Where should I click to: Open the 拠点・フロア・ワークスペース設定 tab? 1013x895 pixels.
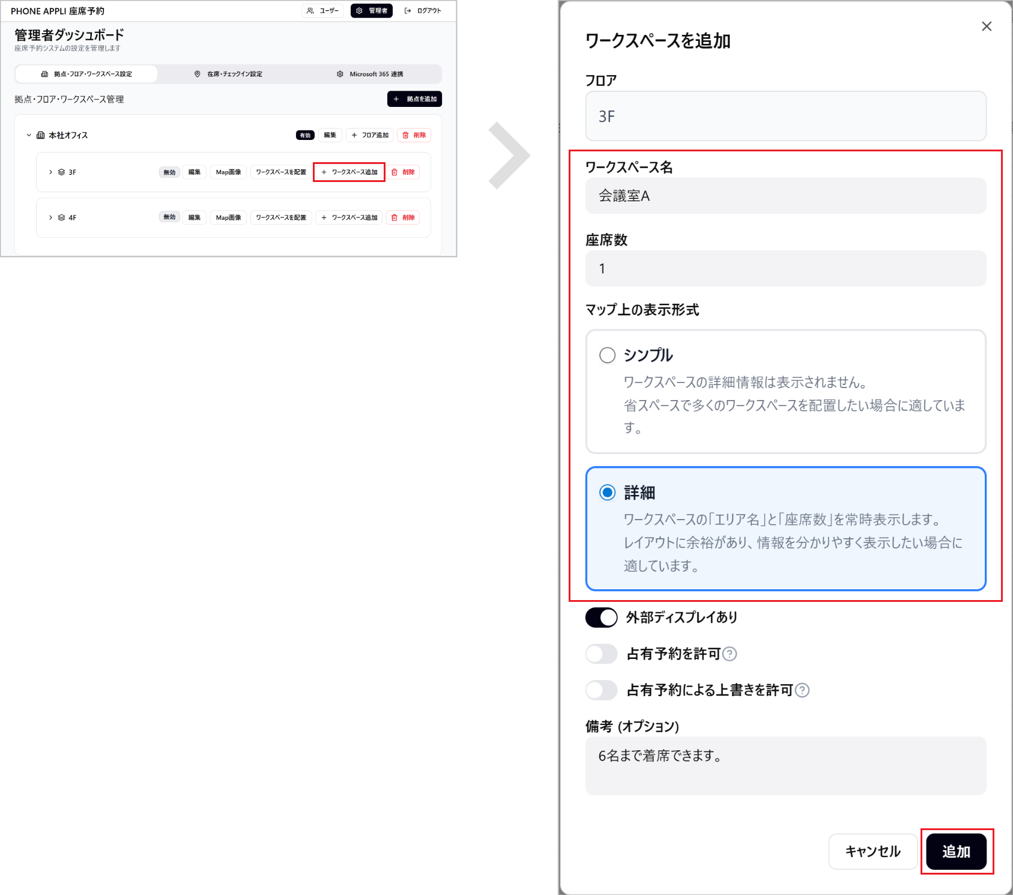click(x=86, y=74)
